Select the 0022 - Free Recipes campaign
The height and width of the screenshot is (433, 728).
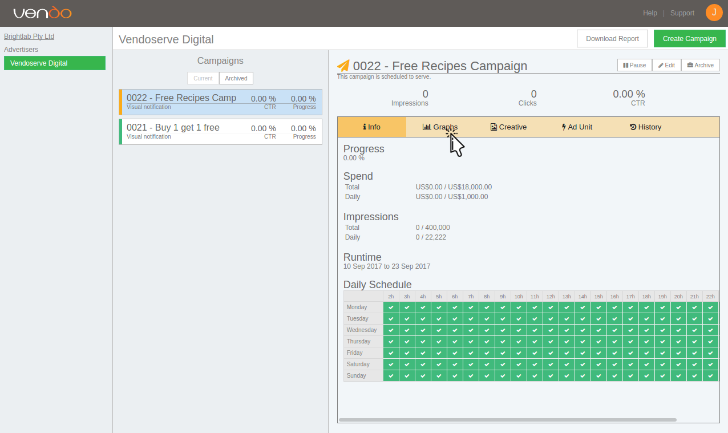[221, 102]
